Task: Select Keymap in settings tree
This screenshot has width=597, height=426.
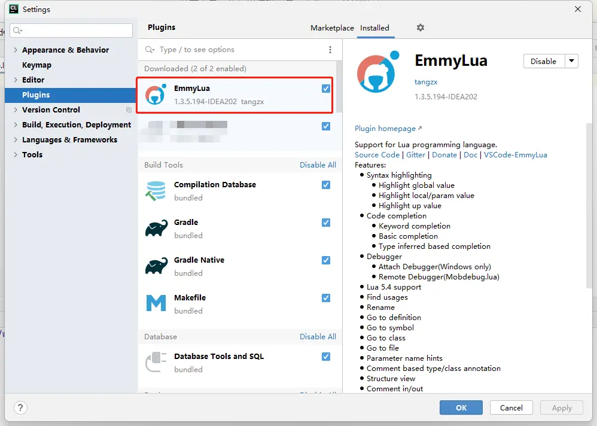Action: click(x=36, y=65)
